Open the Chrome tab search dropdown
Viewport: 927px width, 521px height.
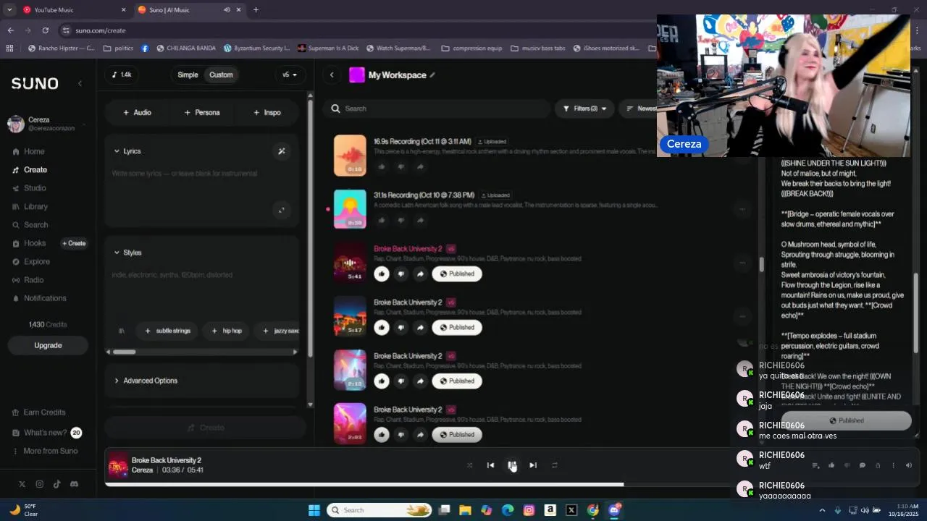coord(9,9)
